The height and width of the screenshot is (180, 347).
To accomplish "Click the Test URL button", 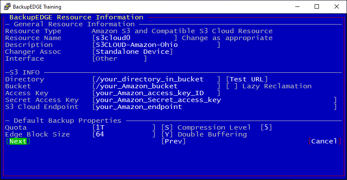I will tap(247, 79).
